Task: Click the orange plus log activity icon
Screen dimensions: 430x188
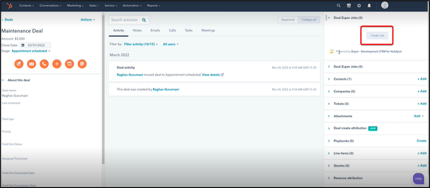Action: click(56, 64)
